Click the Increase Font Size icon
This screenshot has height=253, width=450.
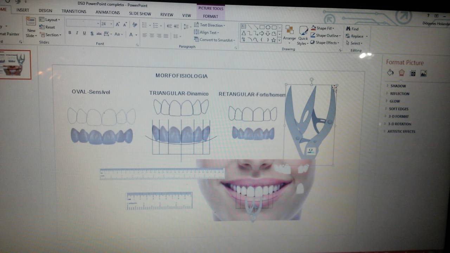click(118, 24)
